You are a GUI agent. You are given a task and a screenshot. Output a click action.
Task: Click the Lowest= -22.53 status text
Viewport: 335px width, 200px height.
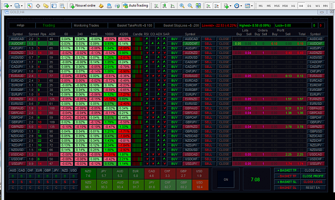tap(219, 25)
